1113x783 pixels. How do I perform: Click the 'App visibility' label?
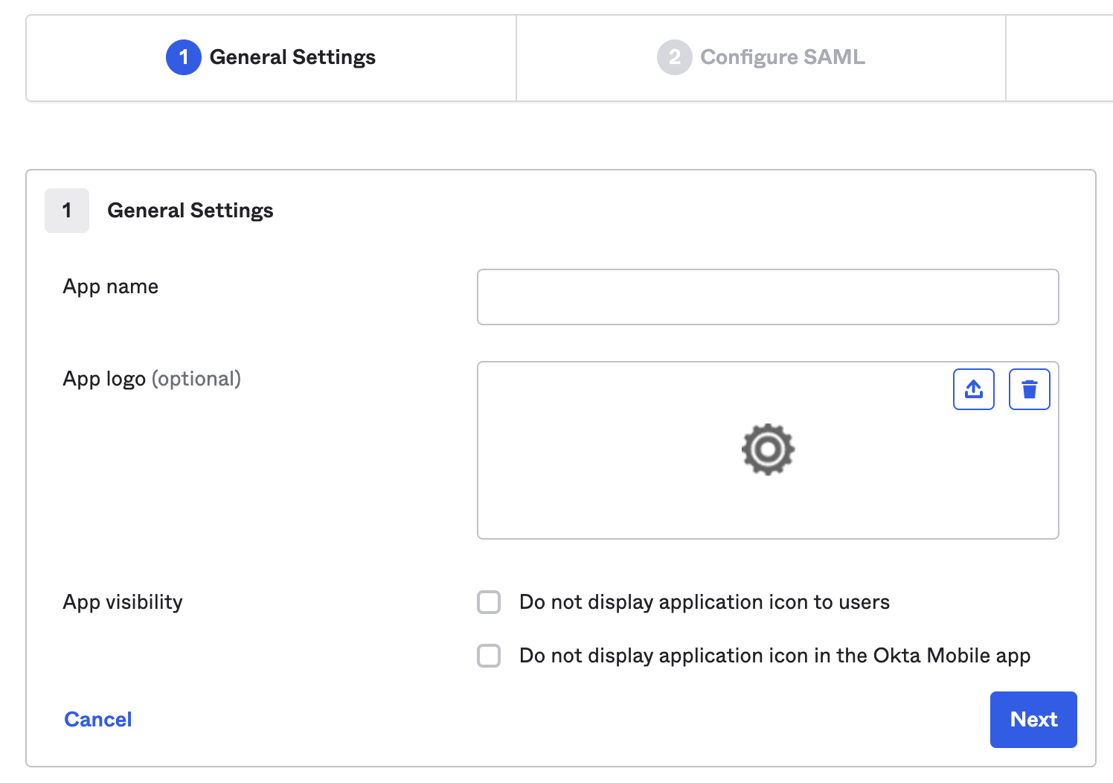[123, 602]
